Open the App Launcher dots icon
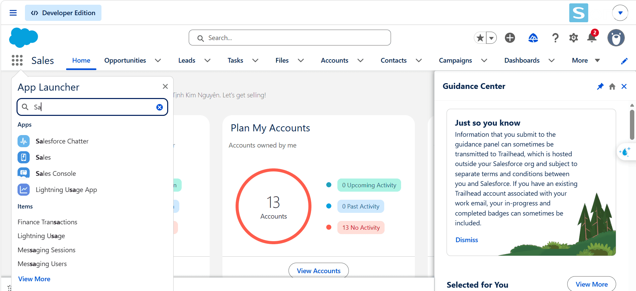This screenshot has width=636, height=291. tap(17, 60)
